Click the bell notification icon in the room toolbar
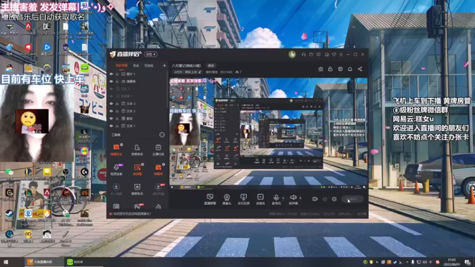 click(x=350, y=69)
